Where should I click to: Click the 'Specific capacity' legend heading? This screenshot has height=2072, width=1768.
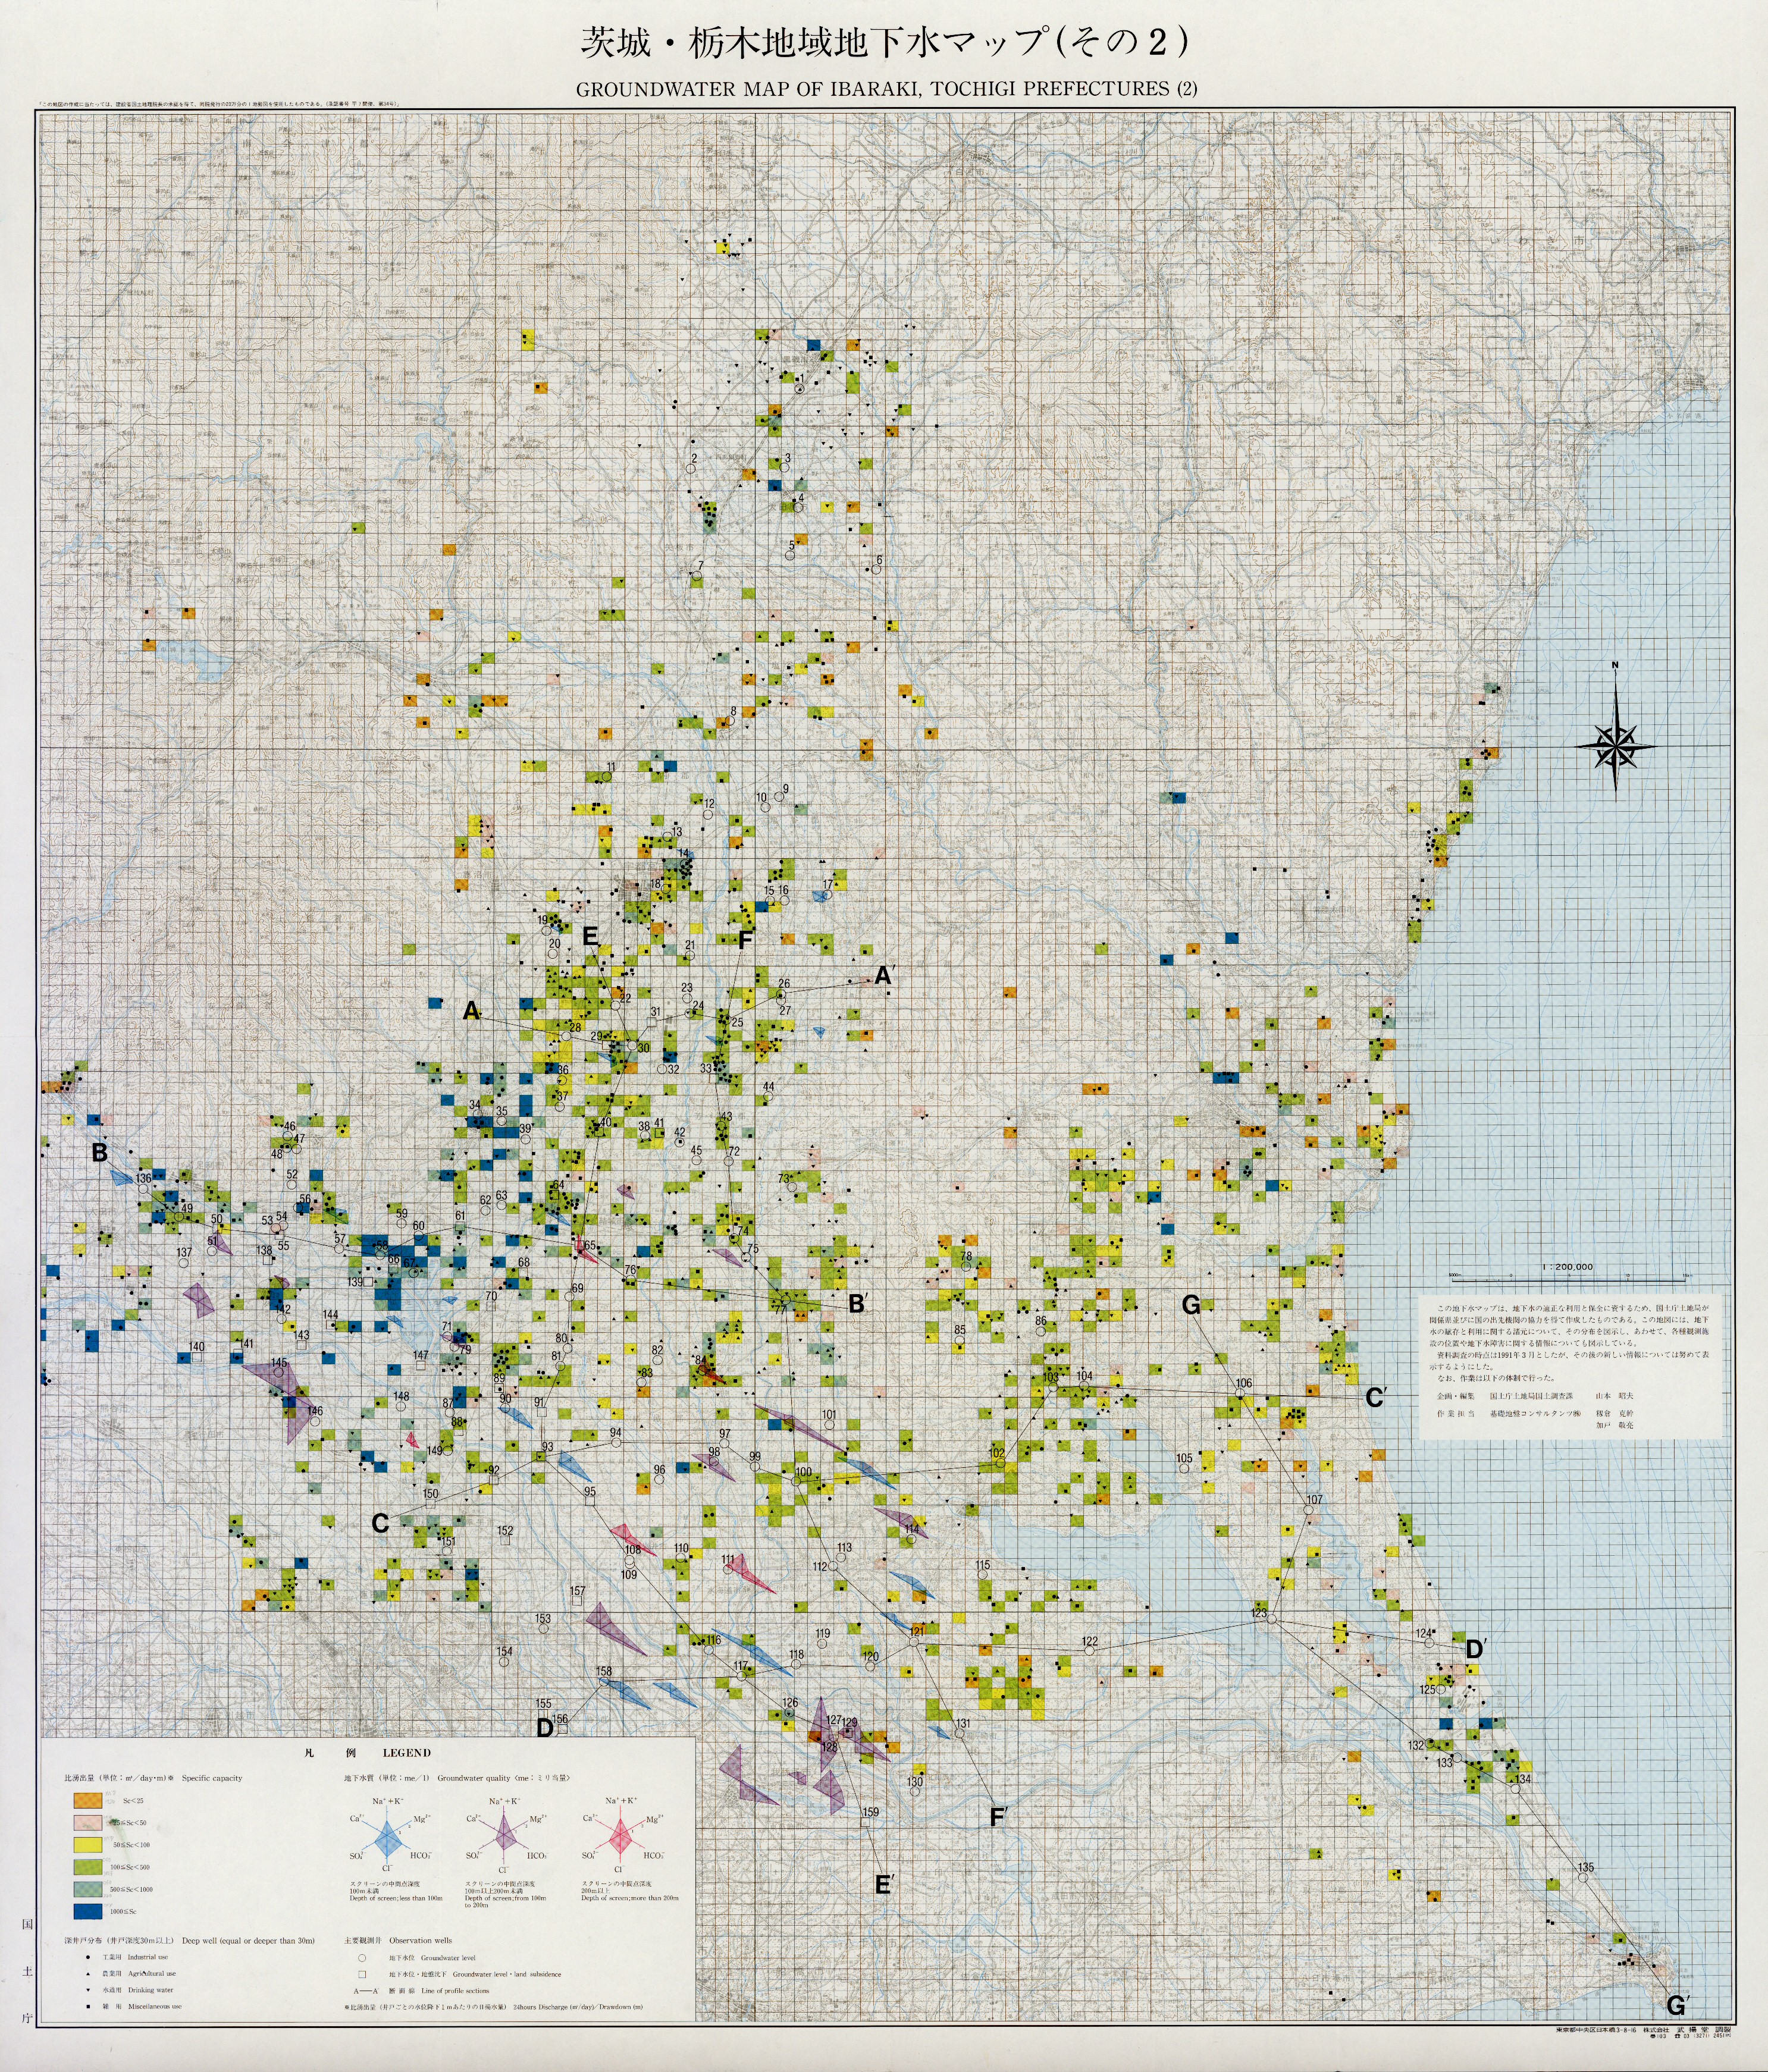coord(212,1778)
